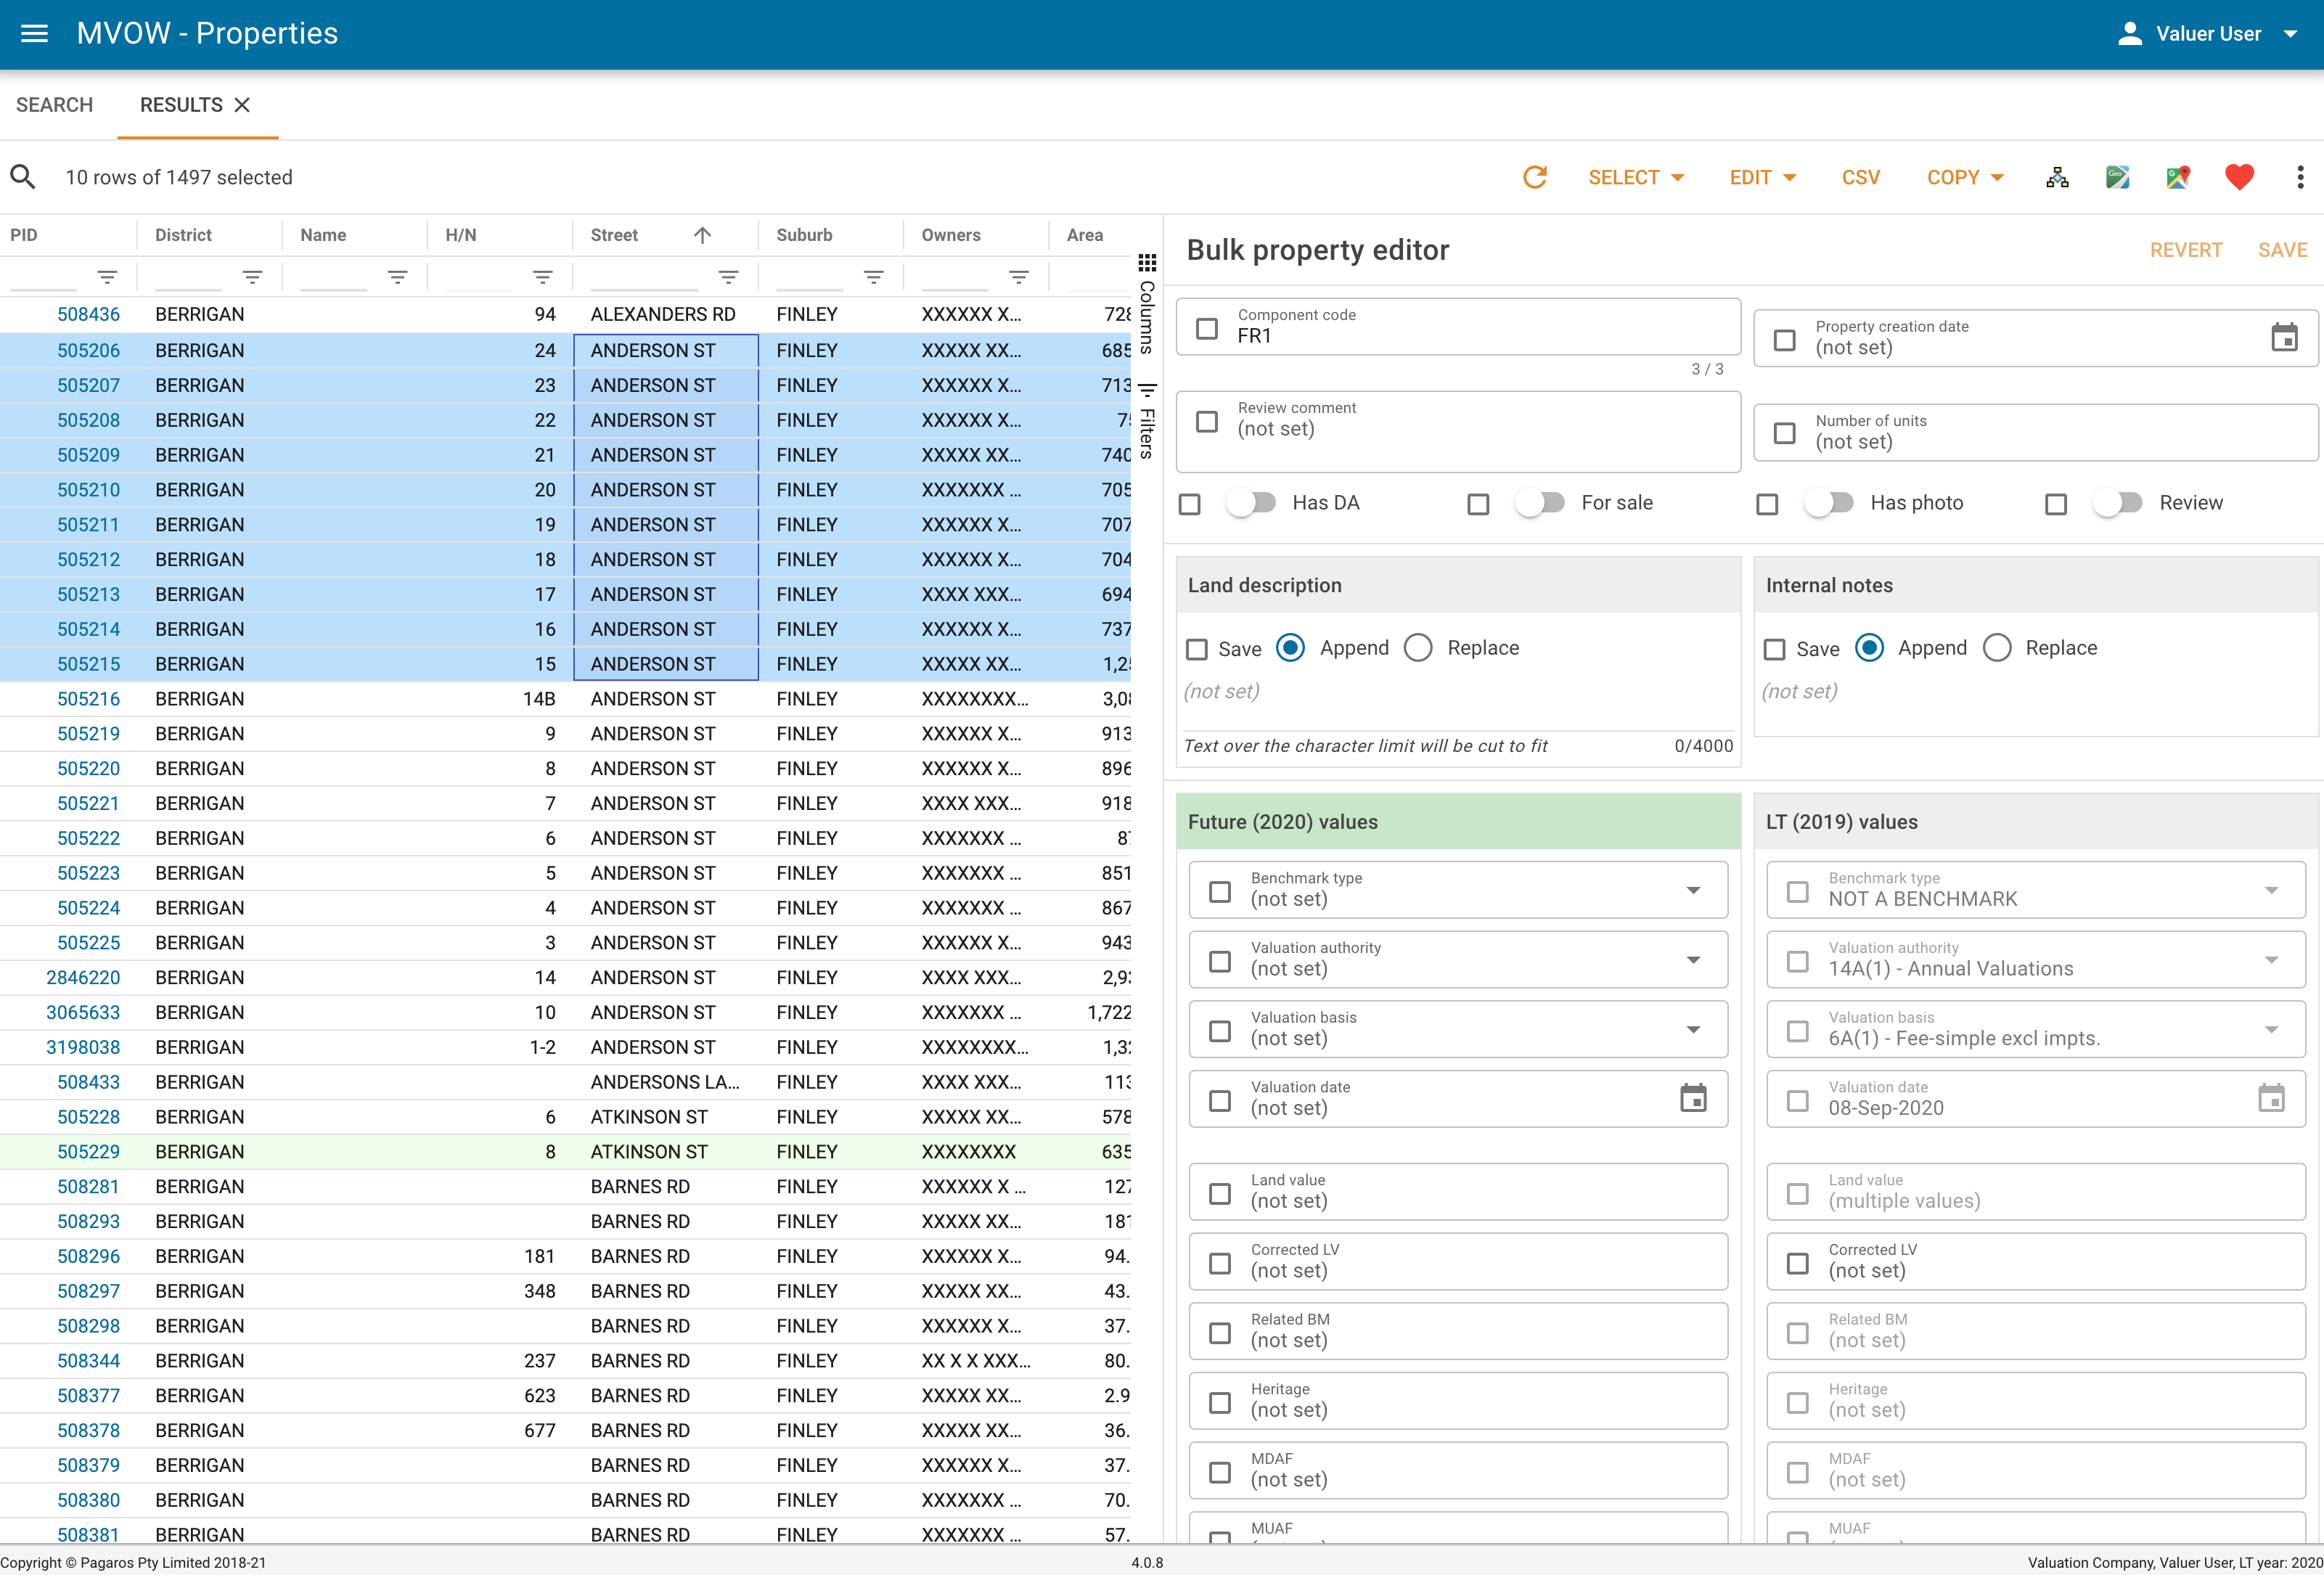Open filter icon for Name column
Viewport: 2324px width, 1575px height.
pos(397,277)
